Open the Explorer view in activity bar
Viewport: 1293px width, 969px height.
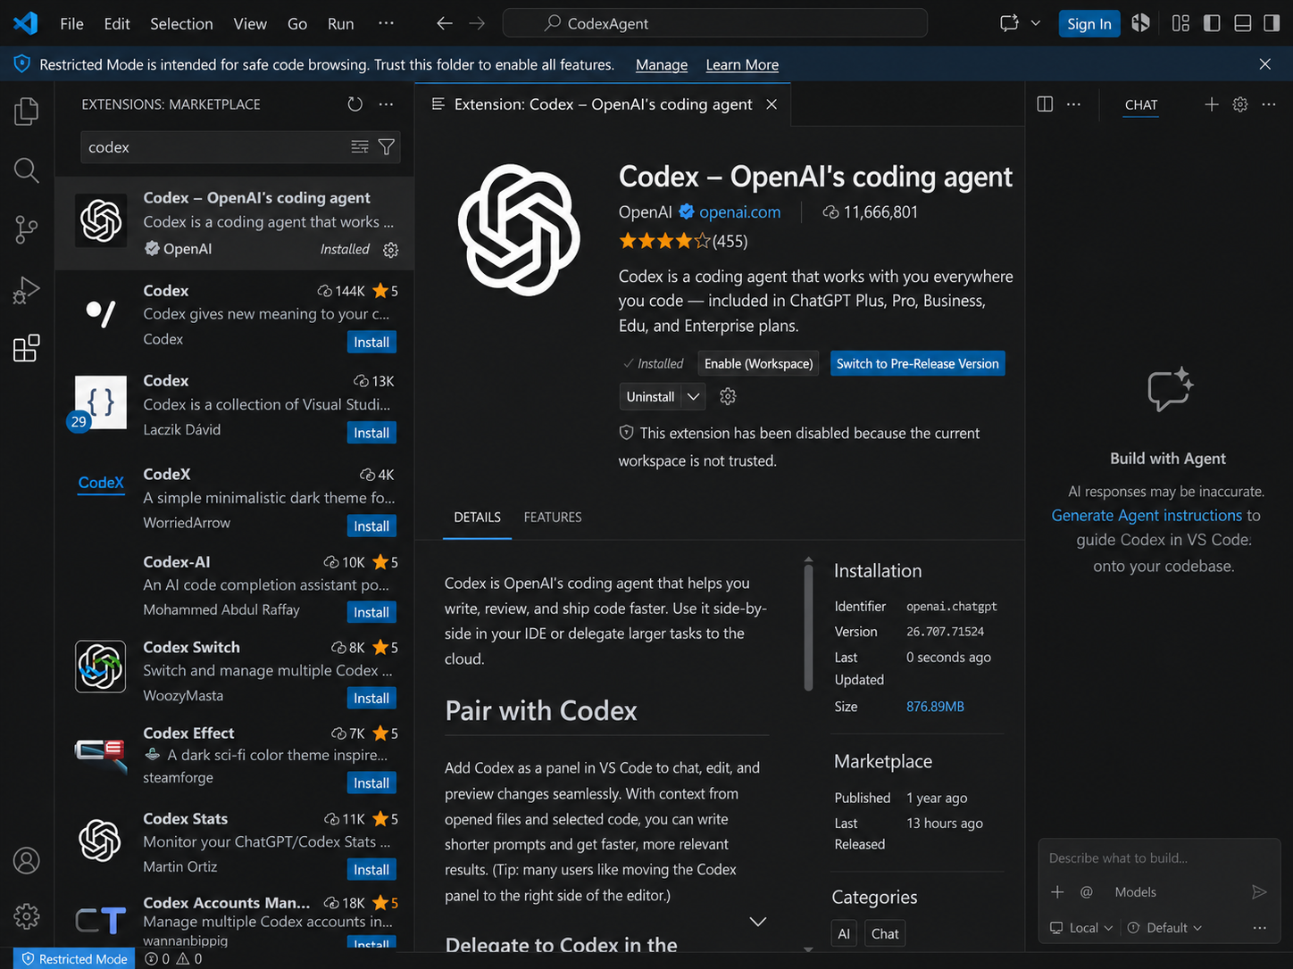tap(27, 112)
